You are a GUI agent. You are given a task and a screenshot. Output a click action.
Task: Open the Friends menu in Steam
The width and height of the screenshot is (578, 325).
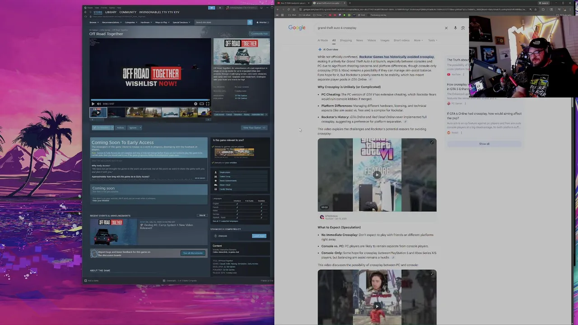click(103, 8)
